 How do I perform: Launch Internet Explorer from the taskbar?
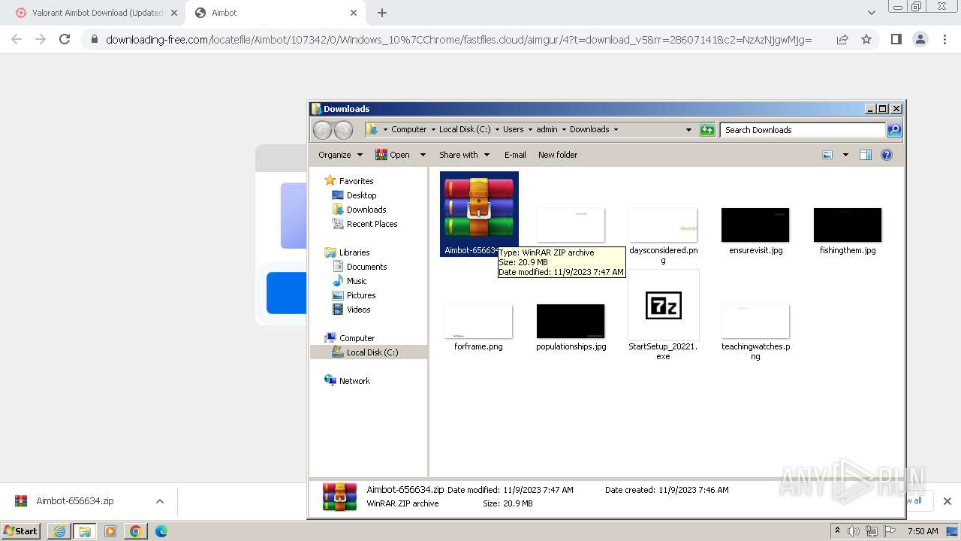59,531
